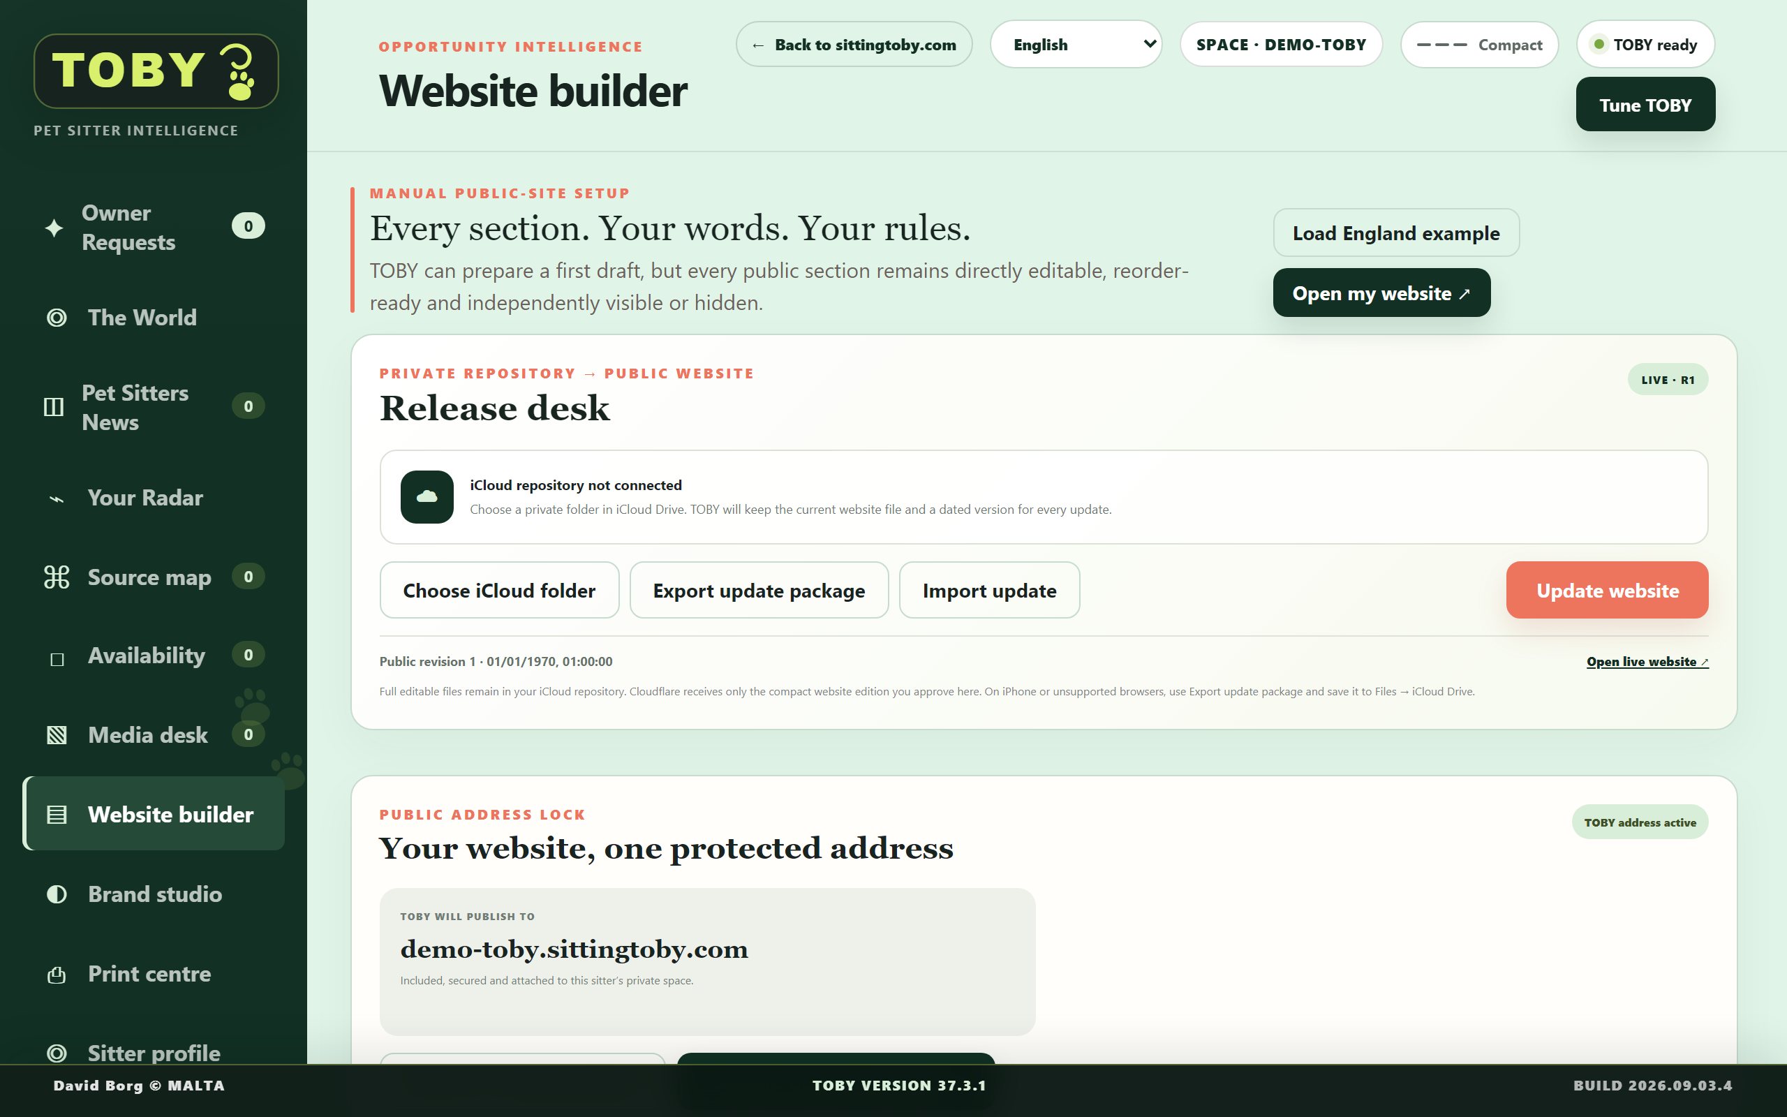Click the Your Radar pulse icon
1787x1117 pixels.
[56, 499]
